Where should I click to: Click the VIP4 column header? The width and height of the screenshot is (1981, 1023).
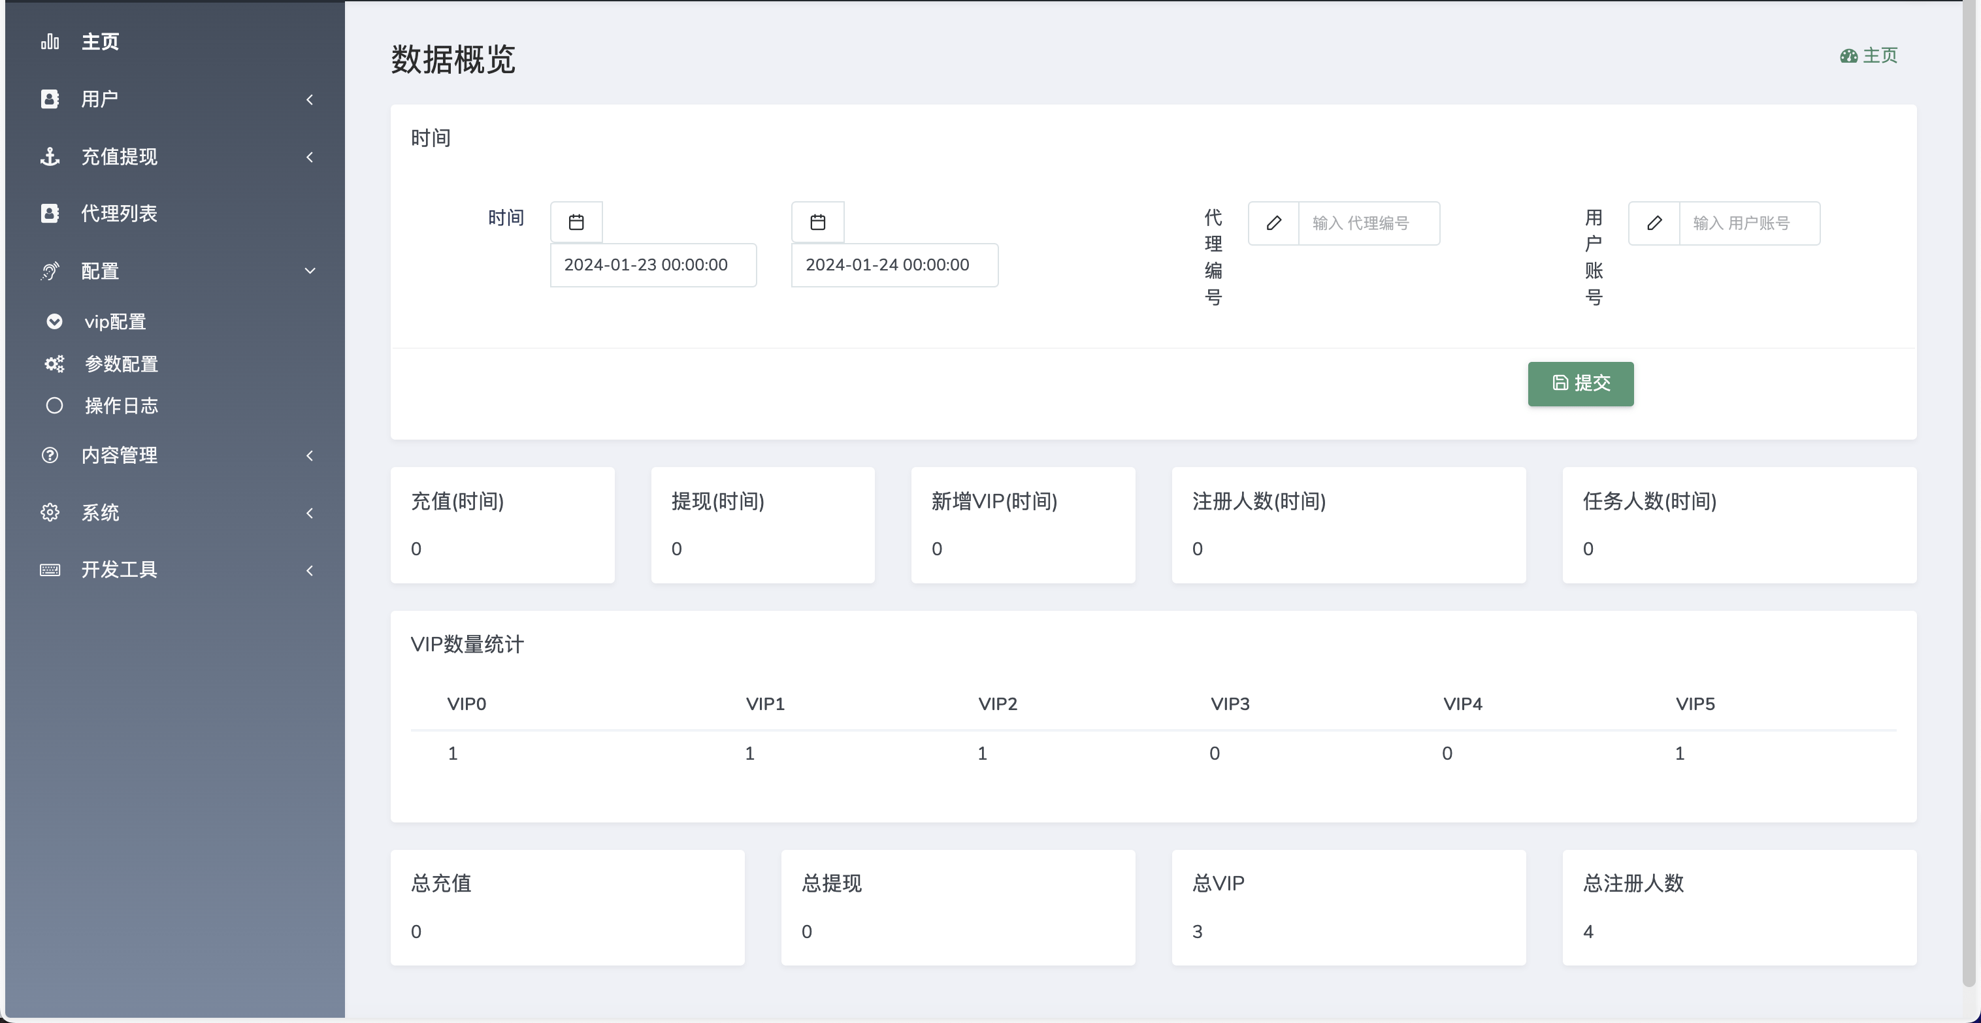[x=1463, y=704]
